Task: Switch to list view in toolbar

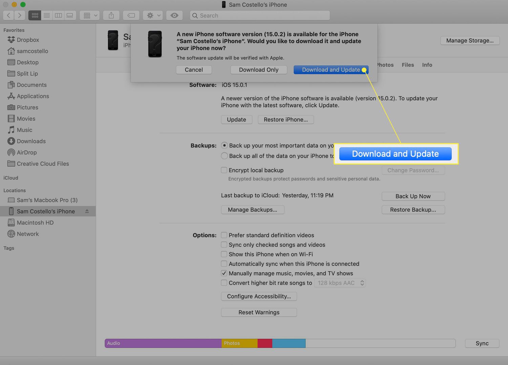Action: click(x=47, y=15)
